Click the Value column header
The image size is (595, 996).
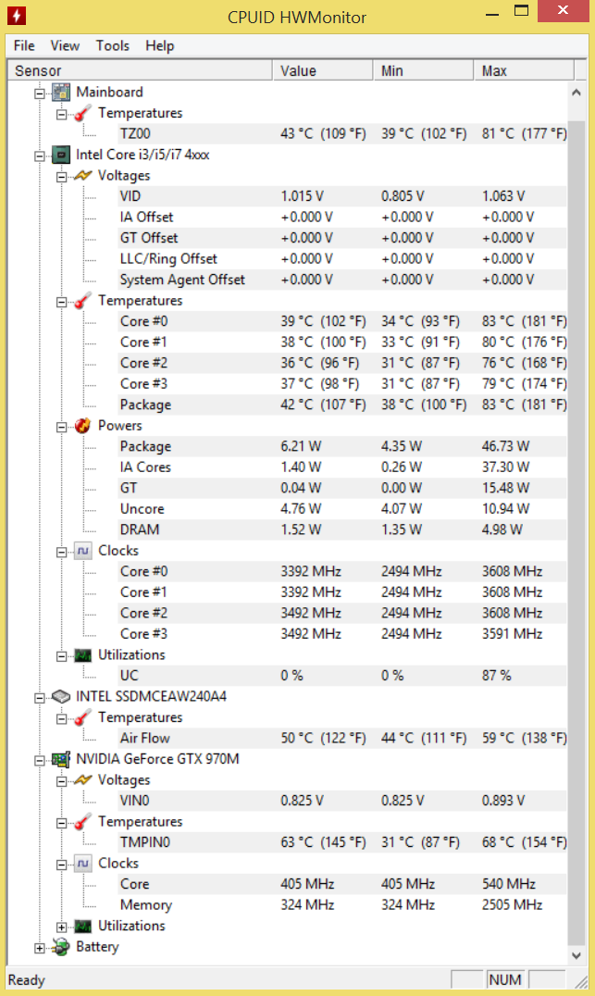coord(323,70)
